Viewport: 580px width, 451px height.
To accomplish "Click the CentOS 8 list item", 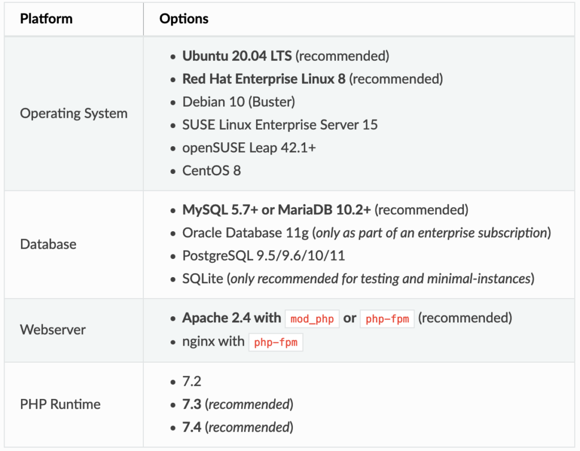I will 211,171.
